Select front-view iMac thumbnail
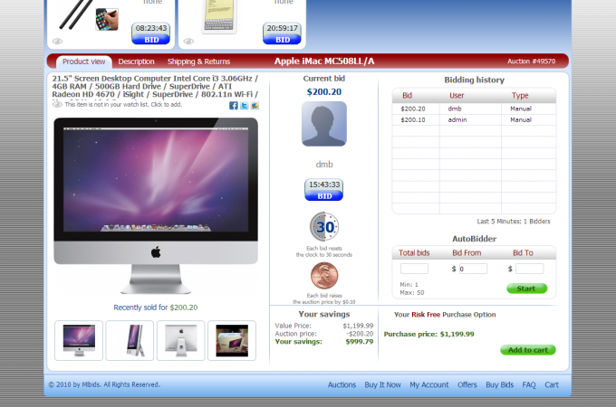Screen dimensions: 616x407 [x=79, y=340]
